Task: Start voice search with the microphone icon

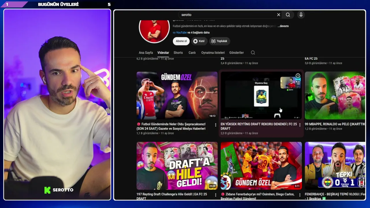Action: tap(301, 15)
